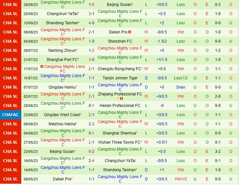Image resolution: width=239 pixels, height=185 pixels.
Task: Open the Shanghai Shenhua team link
Action: point(119,133)
